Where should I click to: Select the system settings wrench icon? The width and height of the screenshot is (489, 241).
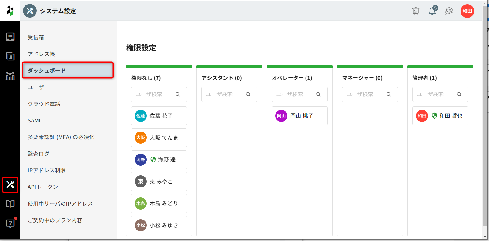pyautogui.click(x=10, y=184)
